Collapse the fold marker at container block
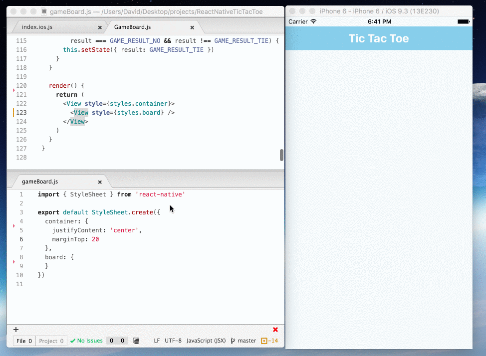The height and width of the screenshot is (356, 486). 13,226
